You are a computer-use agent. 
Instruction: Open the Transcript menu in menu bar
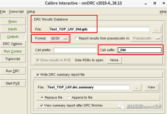point(16,11)
